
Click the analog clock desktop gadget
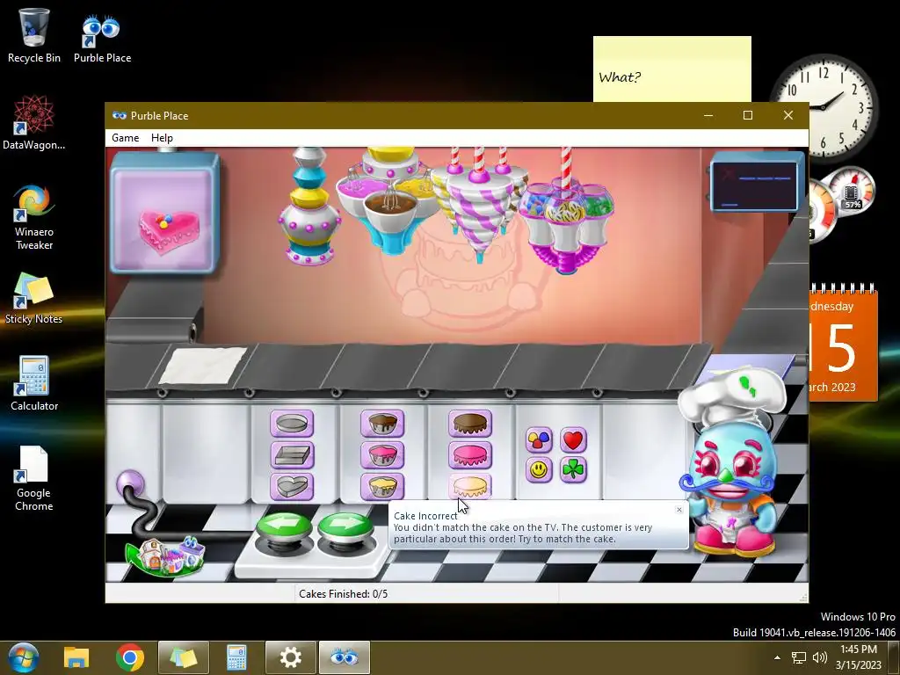824,106
